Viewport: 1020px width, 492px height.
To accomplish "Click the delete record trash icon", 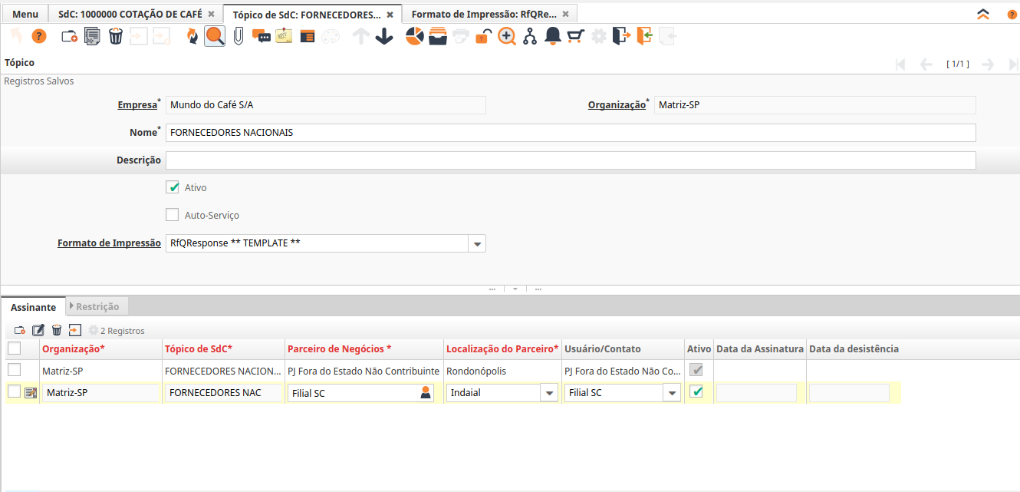I will [x=115, y=36].
